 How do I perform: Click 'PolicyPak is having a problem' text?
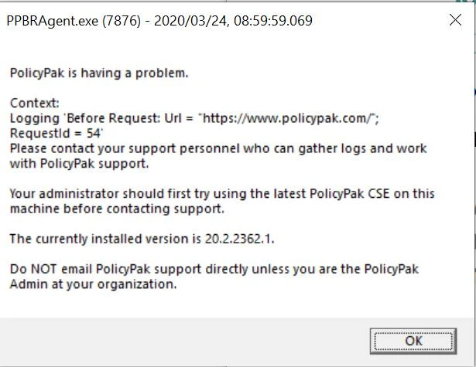point(99,74)
